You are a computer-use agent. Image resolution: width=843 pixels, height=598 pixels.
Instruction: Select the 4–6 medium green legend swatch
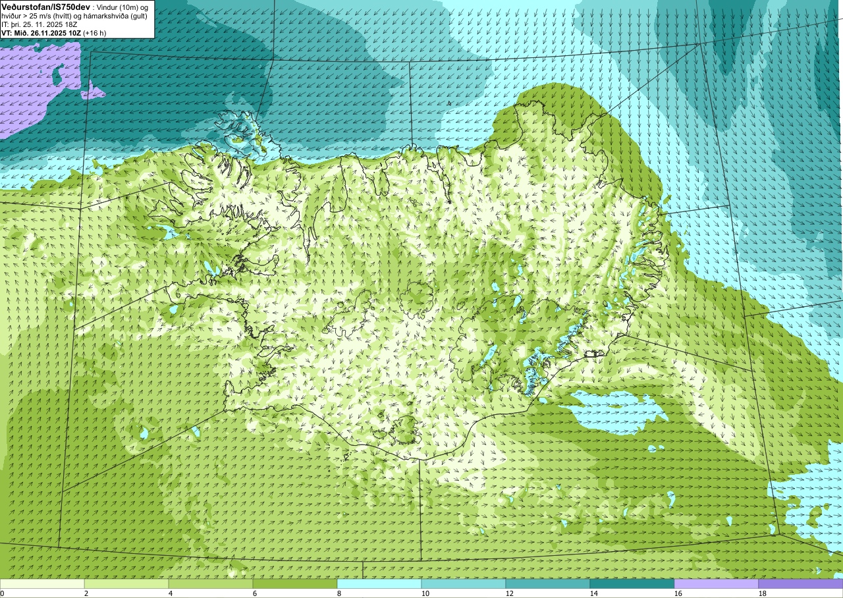[211, 584]
